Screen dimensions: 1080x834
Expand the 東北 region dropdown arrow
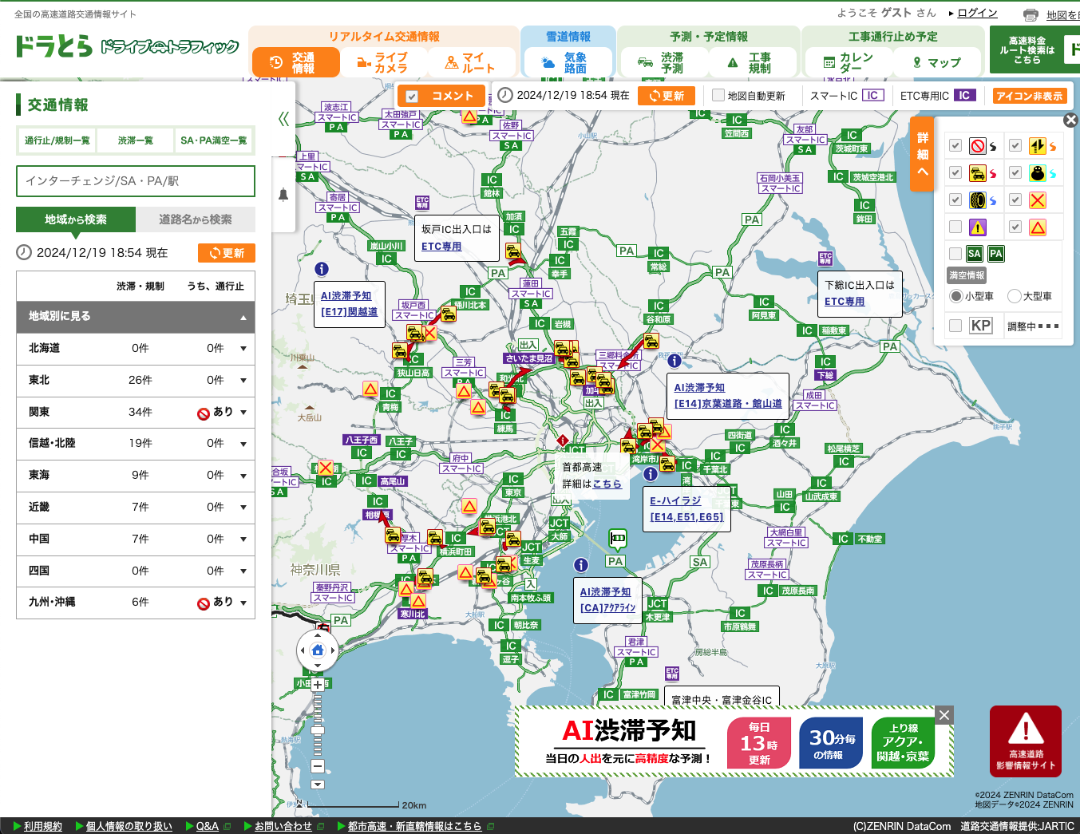point(243,381)
